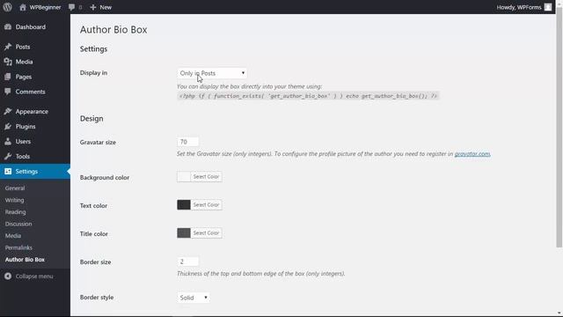The width and height of the screenshot is (563, 317).
Task: Open Reading settings submenu
Action: [x=16, y=211]
